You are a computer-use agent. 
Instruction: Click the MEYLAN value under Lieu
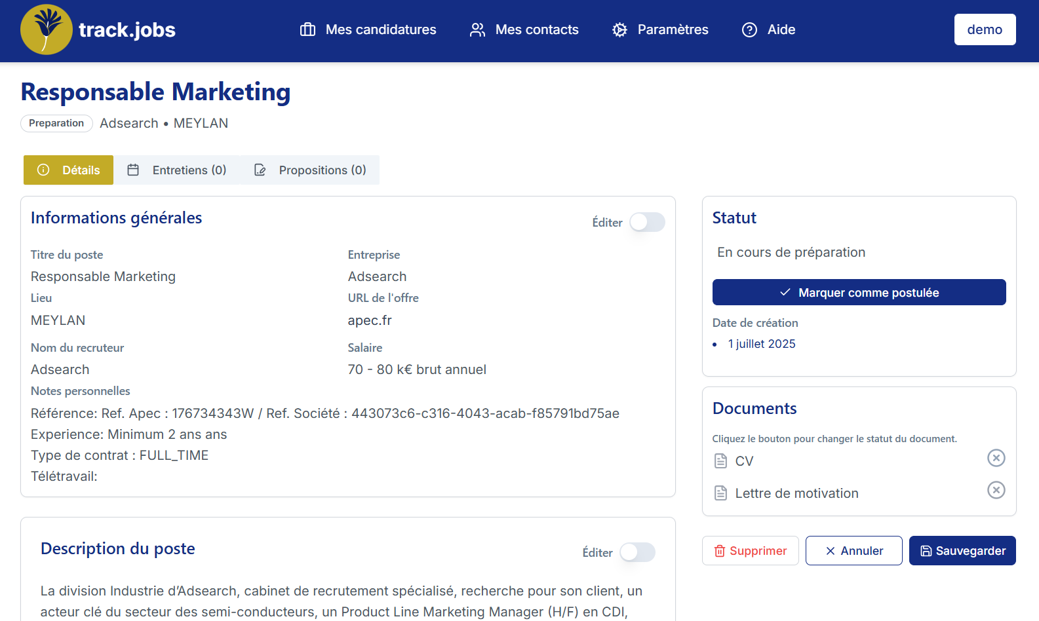[x=58, y=320]
